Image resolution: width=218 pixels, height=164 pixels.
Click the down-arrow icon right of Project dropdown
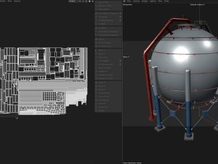(93, 1)
